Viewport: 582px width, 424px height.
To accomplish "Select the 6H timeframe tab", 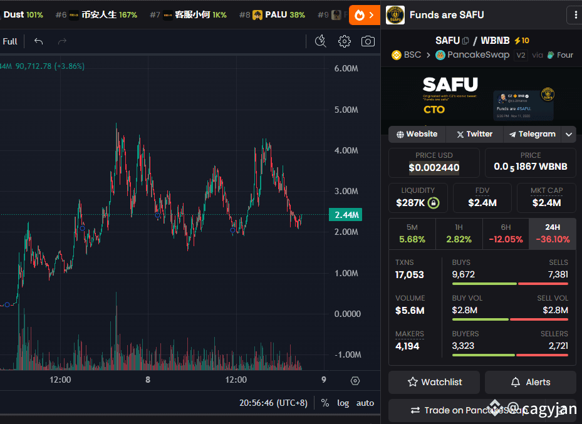I will pyautogui.click(x=506, y=234).
